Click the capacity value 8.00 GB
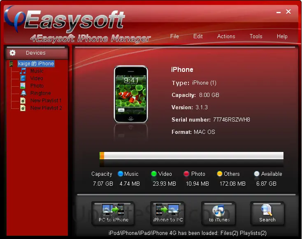 [209, 95]
